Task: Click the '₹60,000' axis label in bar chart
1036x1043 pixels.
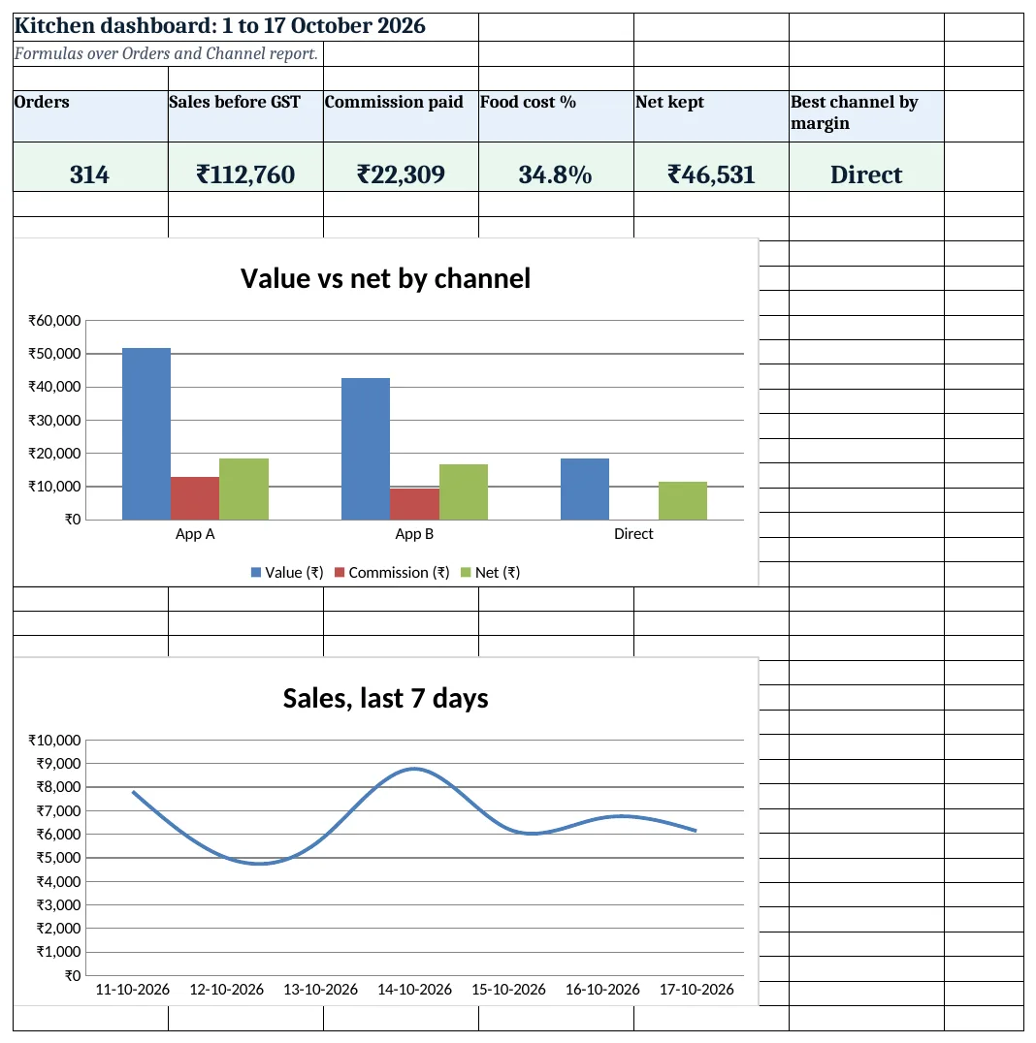Action: pos(54,321)
